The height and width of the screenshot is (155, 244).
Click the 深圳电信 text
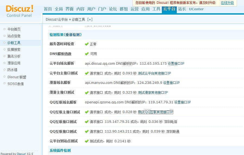[171, 122]
